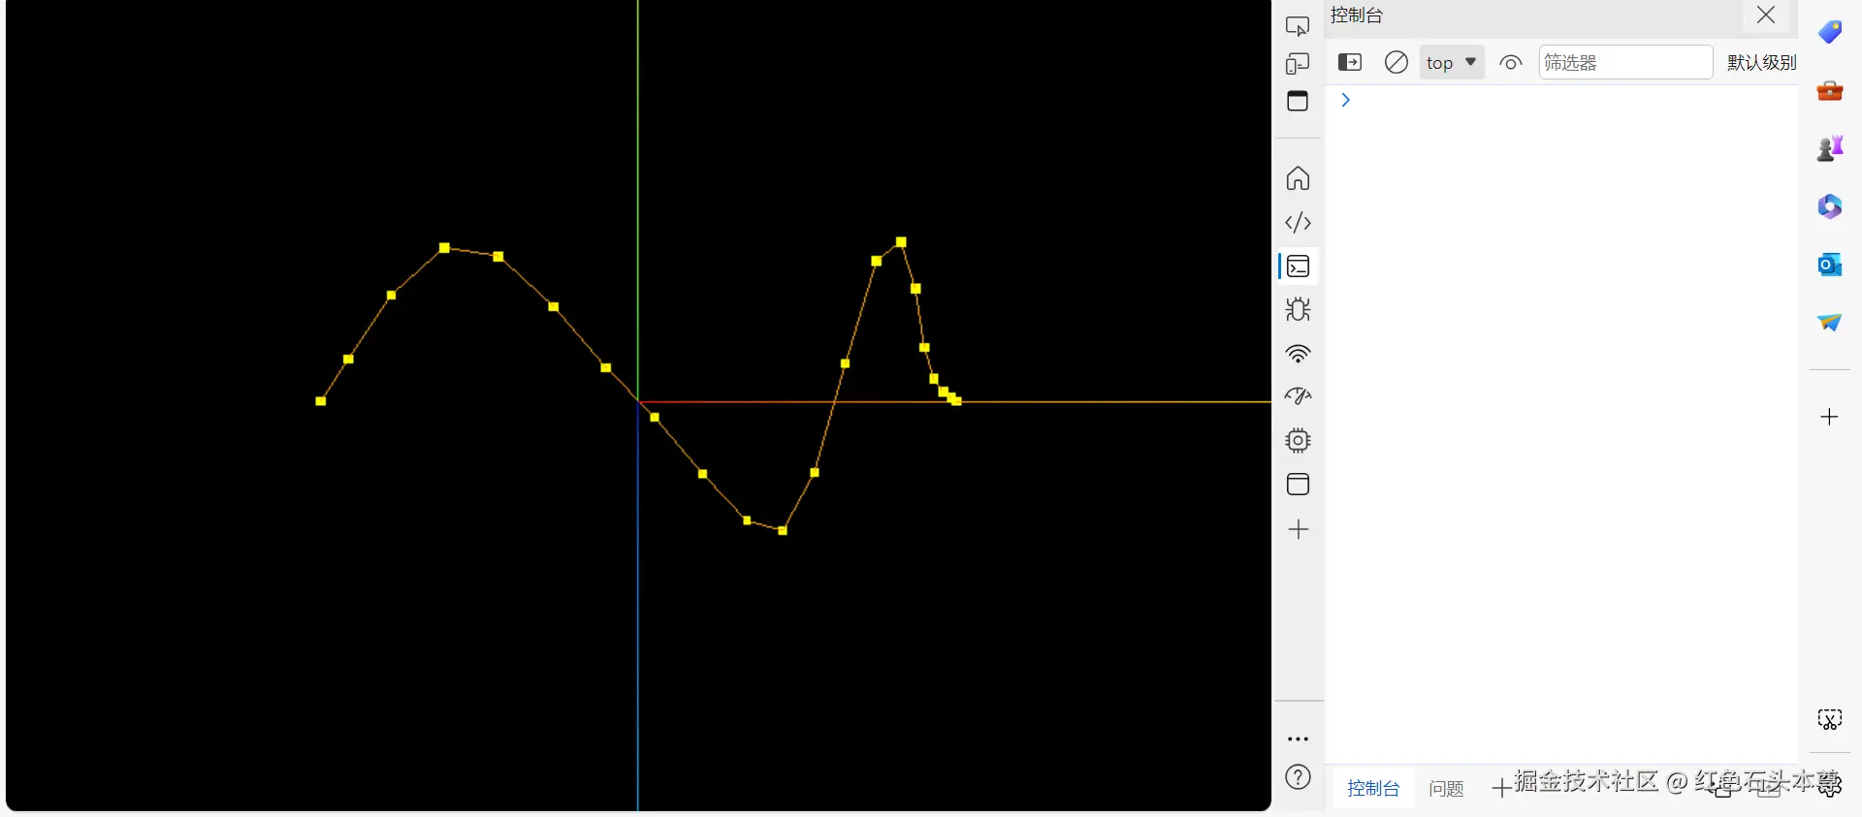Close the 控制台 DevTools panel

click(1766, 16)
